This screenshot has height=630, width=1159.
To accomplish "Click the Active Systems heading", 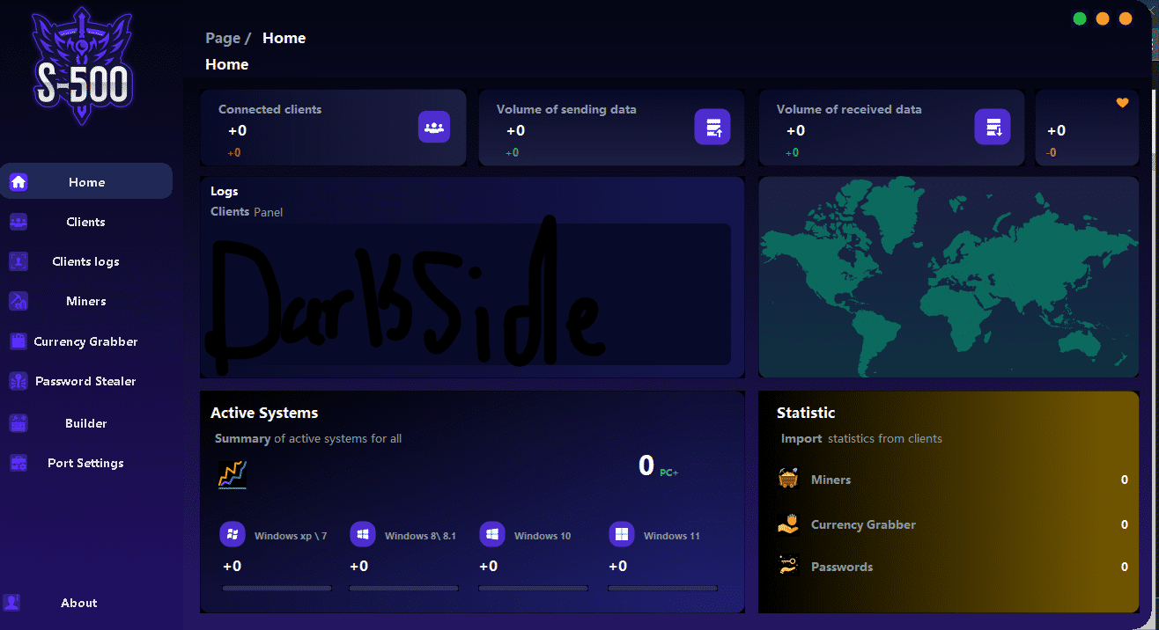I will [264, 413].
